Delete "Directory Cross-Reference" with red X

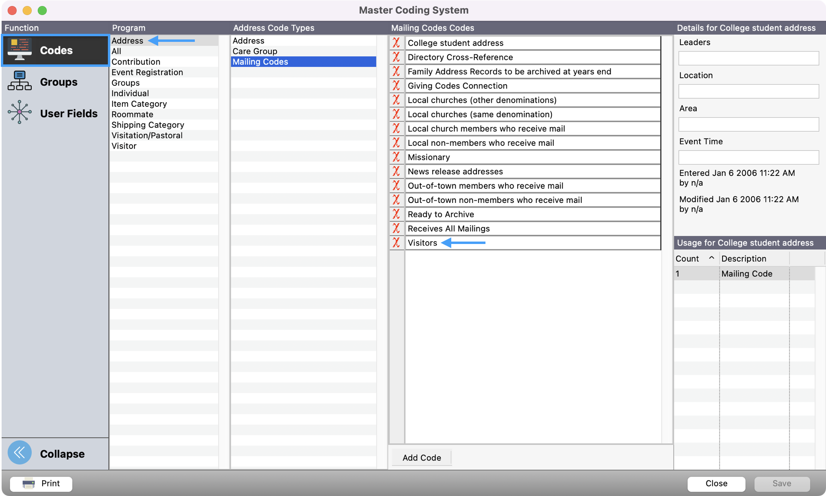pos(396,57)
